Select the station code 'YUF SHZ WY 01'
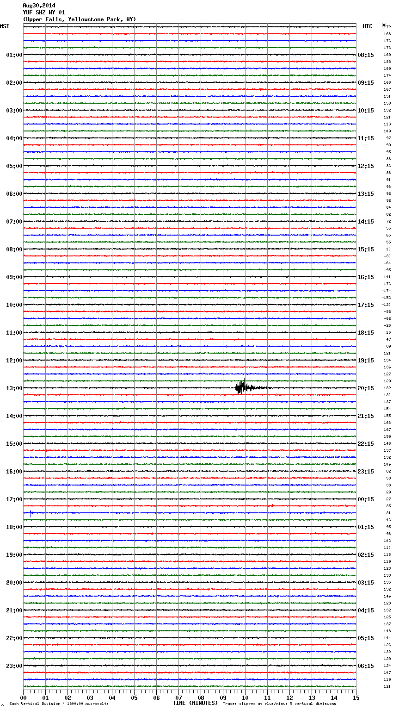The height and width of the screenshot is (710, 393). [44, 12]
